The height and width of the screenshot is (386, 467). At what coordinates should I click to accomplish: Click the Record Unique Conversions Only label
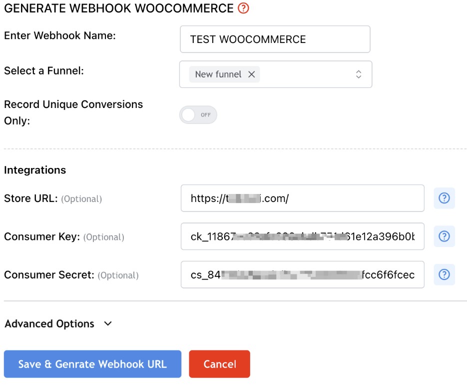click(x=73, y=112)
